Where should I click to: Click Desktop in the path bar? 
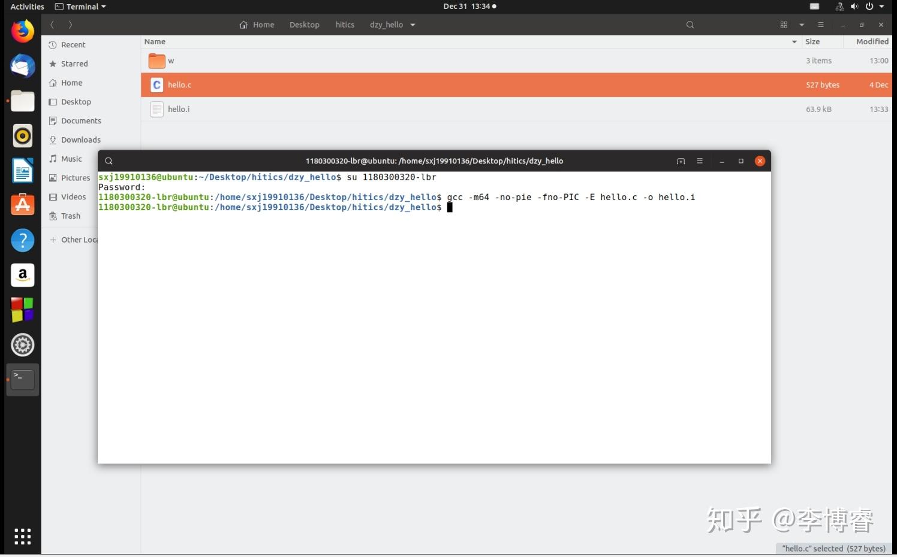(x=305, y=25)
